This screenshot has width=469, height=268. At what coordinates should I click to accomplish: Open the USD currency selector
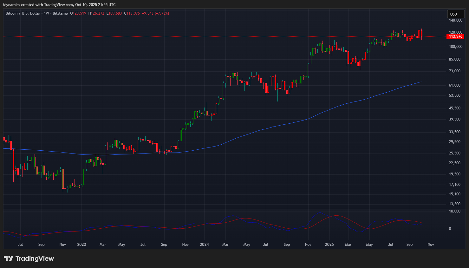tap(454, 14)
